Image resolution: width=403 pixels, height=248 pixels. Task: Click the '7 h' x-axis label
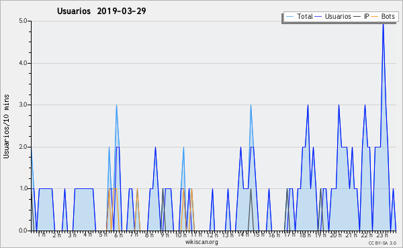click(134, 235)
